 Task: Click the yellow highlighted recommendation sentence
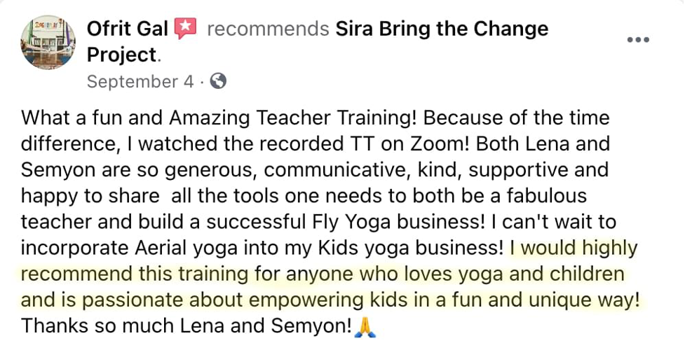[323, 274]
